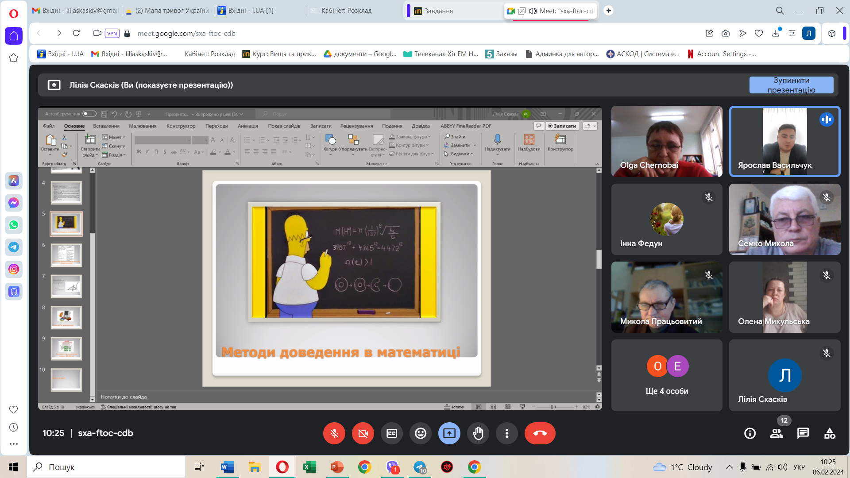This screenshot has width=850, height=478.
Task: Search tabs with magnifier icon
Action: coord(780,11)
